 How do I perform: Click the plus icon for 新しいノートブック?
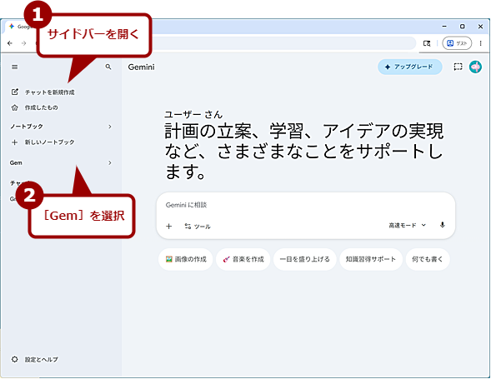[x=14, y=142]
